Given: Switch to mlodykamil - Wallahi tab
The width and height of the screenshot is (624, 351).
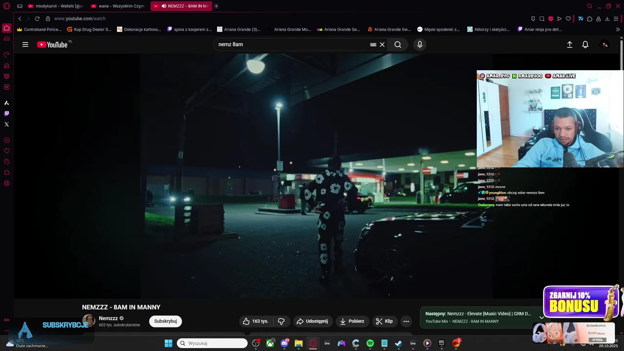Looking at the screenshot, I should click(56, 6).
